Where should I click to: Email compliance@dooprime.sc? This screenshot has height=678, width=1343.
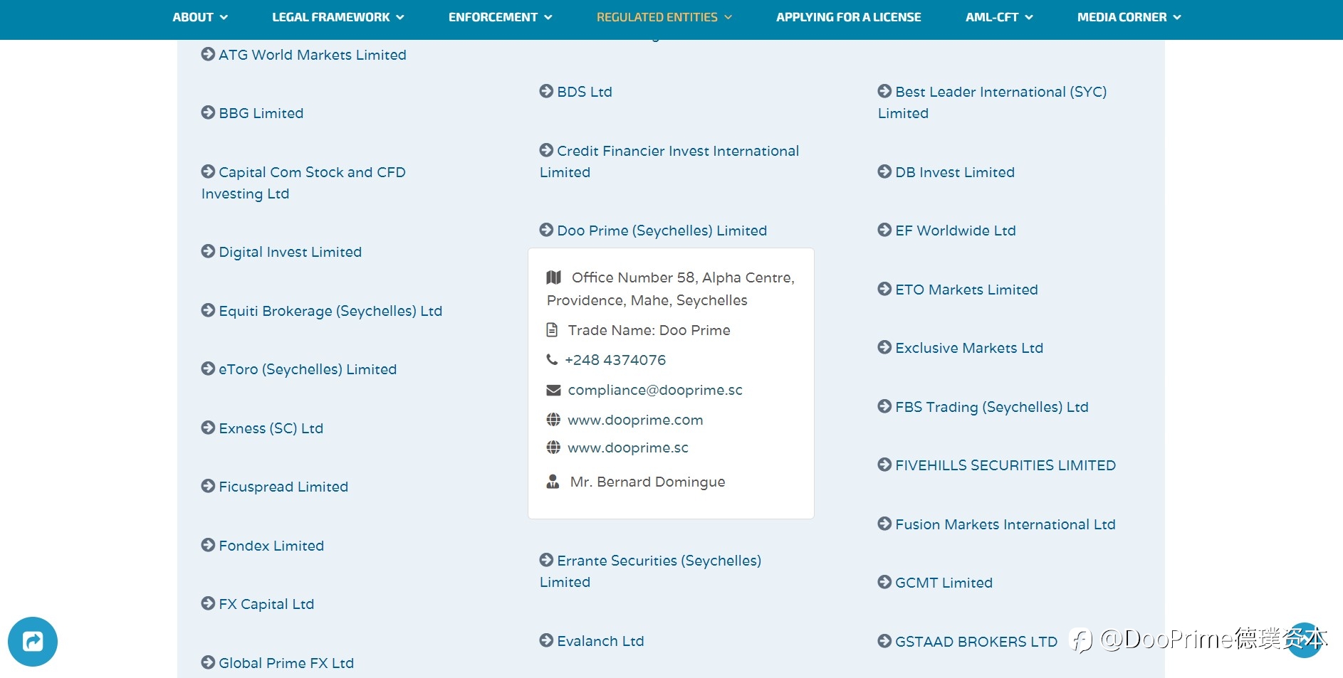655,390
